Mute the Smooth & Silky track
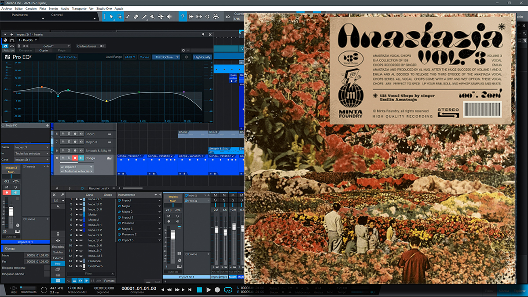This screenshot has height=297, width=528. [63, 150]
